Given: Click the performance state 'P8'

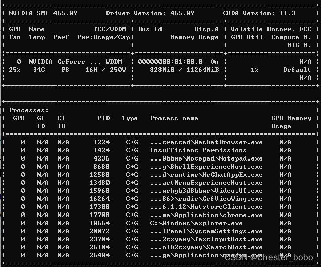Looking at the screenshot, I should point(65,70).
